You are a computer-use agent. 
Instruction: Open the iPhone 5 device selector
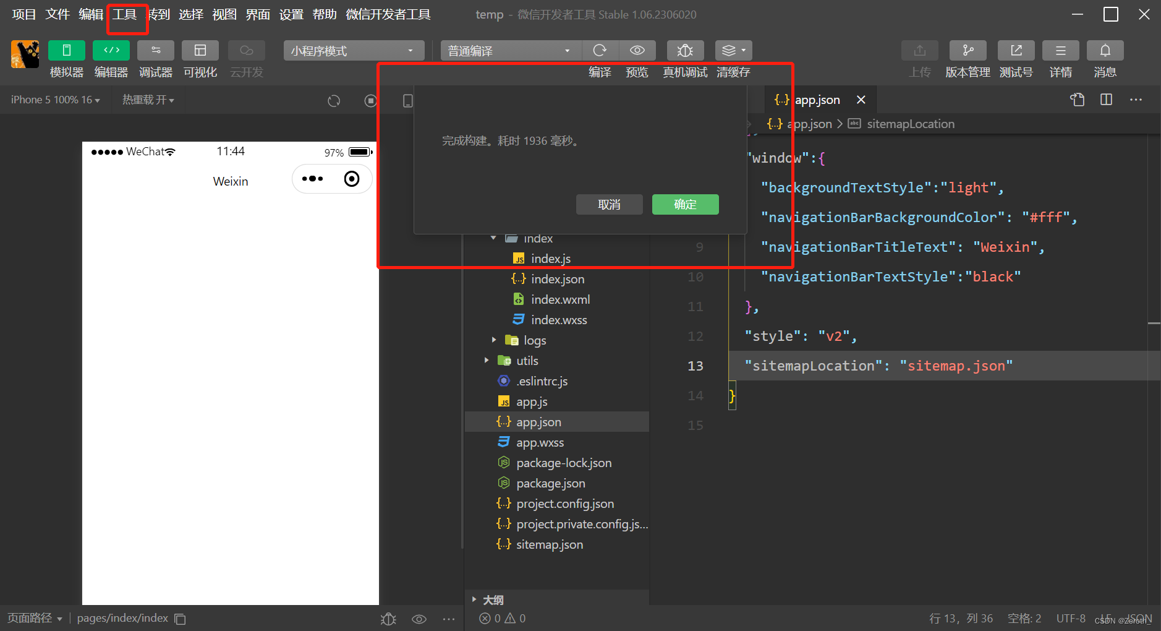pos(54,100)
